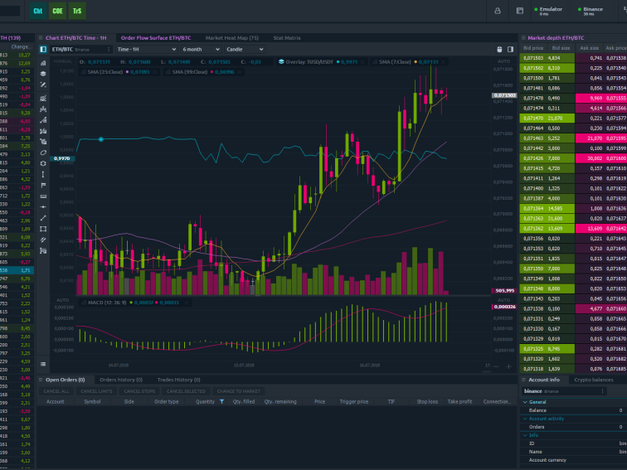
Task: Select the ellipse drawing tool
Action: 43,153
